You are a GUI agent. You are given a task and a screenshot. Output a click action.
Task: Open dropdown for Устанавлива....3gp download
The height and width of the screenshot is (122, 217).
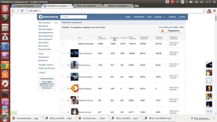[x=42, y=118]
